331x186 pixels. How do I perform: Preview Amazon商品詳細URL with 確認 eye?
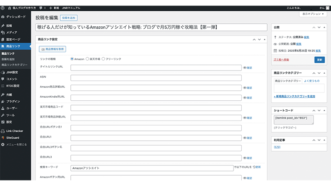tap(248, 88)
